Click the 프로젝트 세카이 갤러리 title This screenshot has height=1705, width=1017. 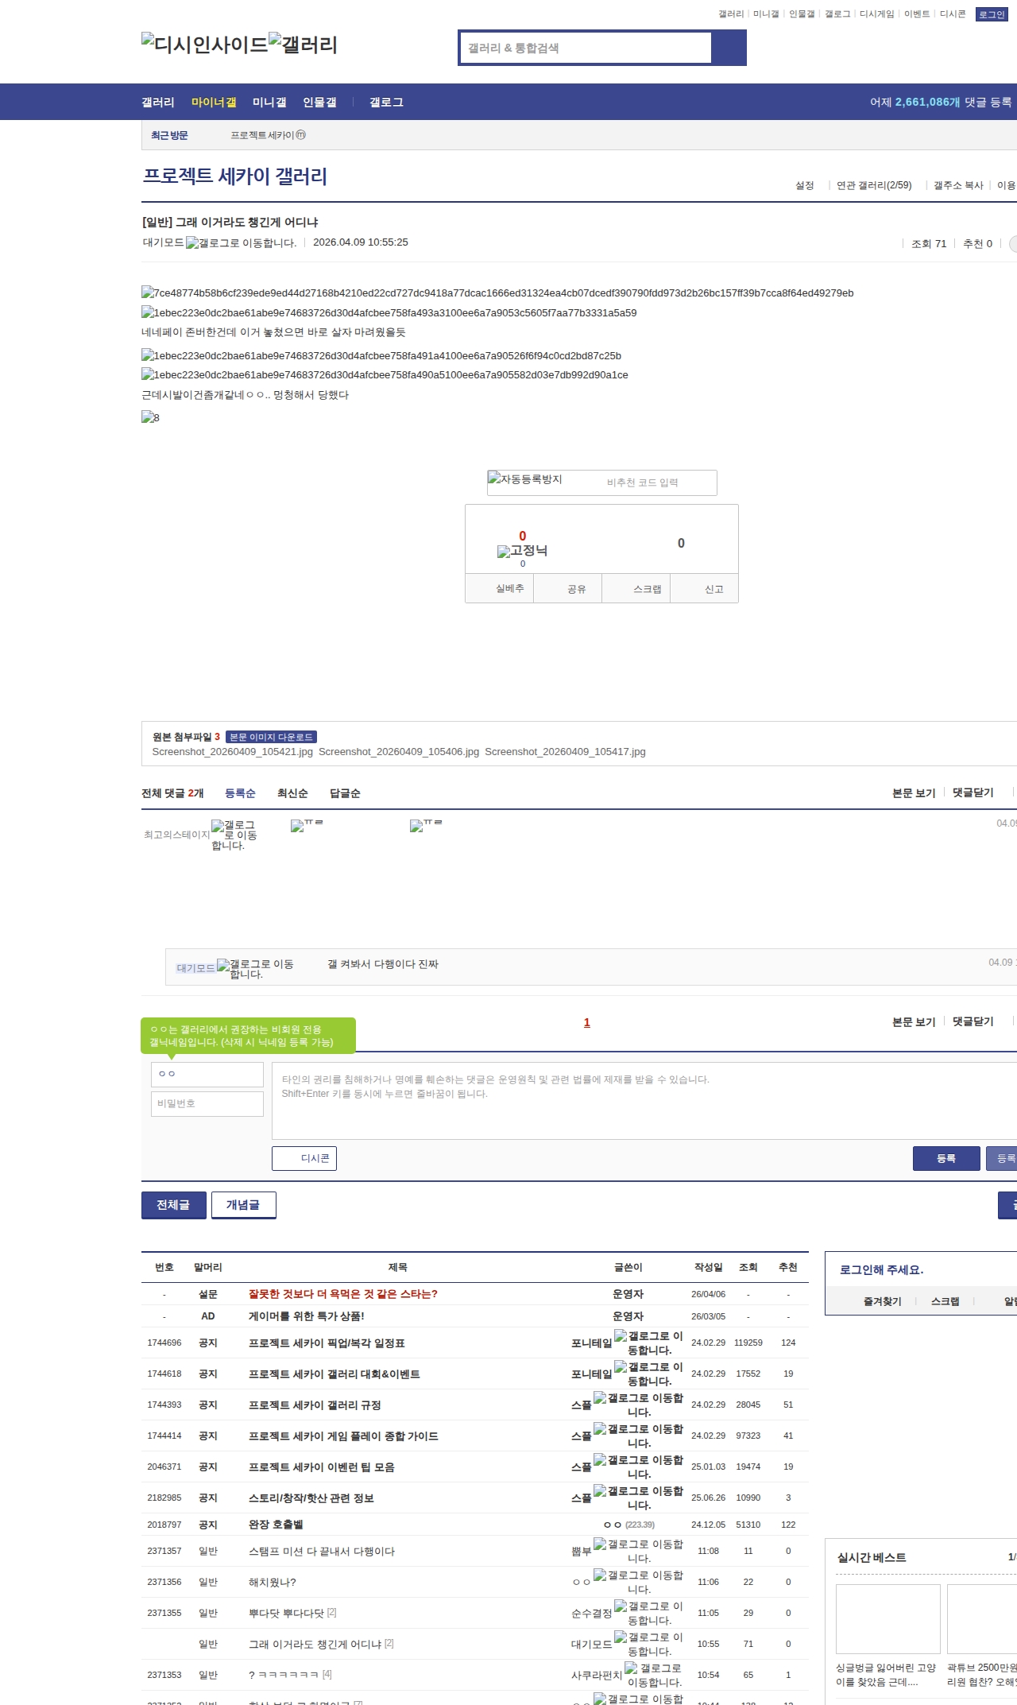click(234, 176)
